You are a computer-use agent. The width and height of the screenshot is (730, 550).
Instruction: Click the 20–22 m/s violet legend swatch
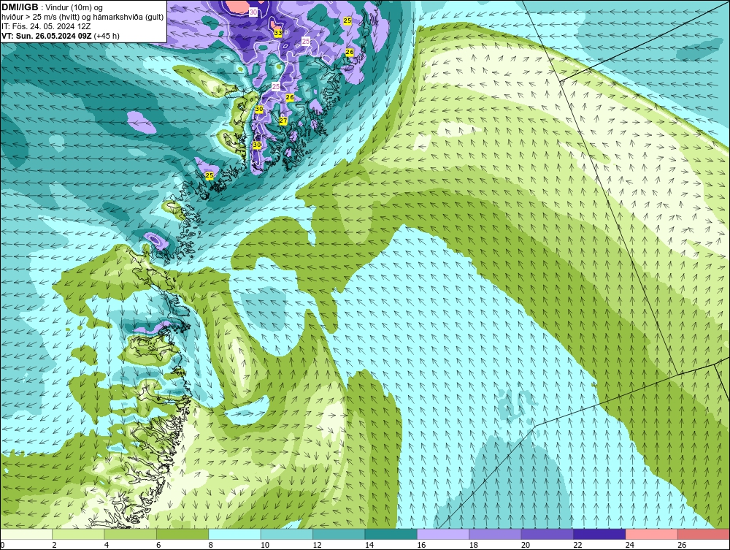click(x=547, y=534)
